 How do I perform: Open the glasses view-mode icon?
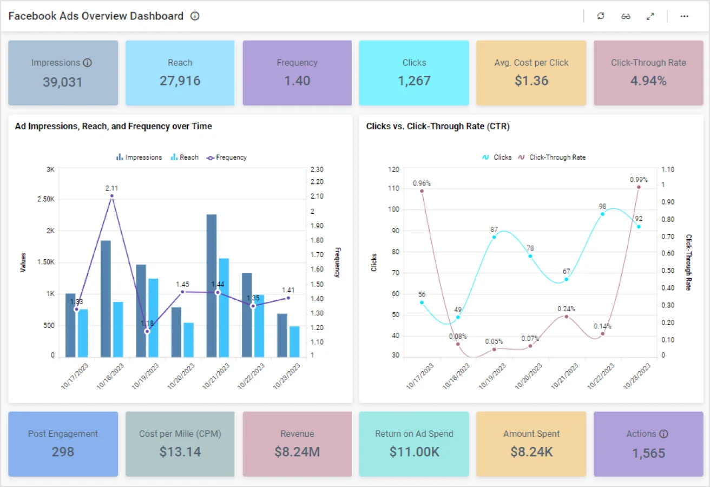626,16
